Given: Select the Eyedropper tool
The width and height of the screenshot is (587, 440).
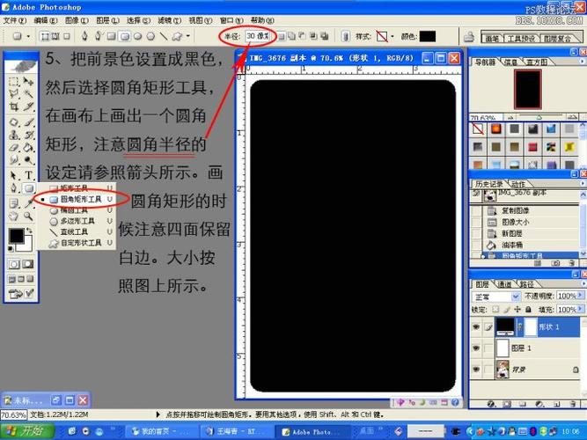Looking at the screenshot, I should pyautogui.click(x=29, y=203).
